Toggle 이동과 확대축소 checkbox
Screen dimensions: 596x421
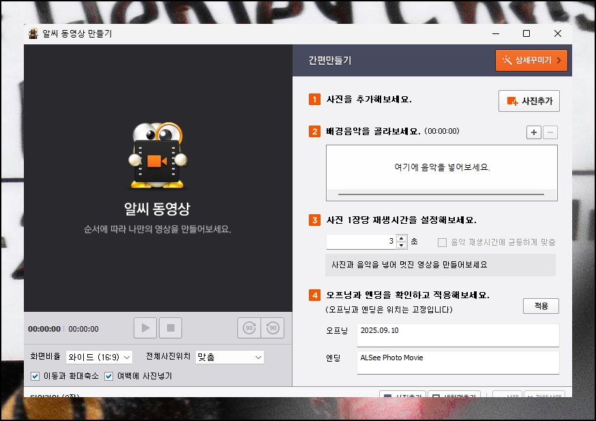(35, 376)
